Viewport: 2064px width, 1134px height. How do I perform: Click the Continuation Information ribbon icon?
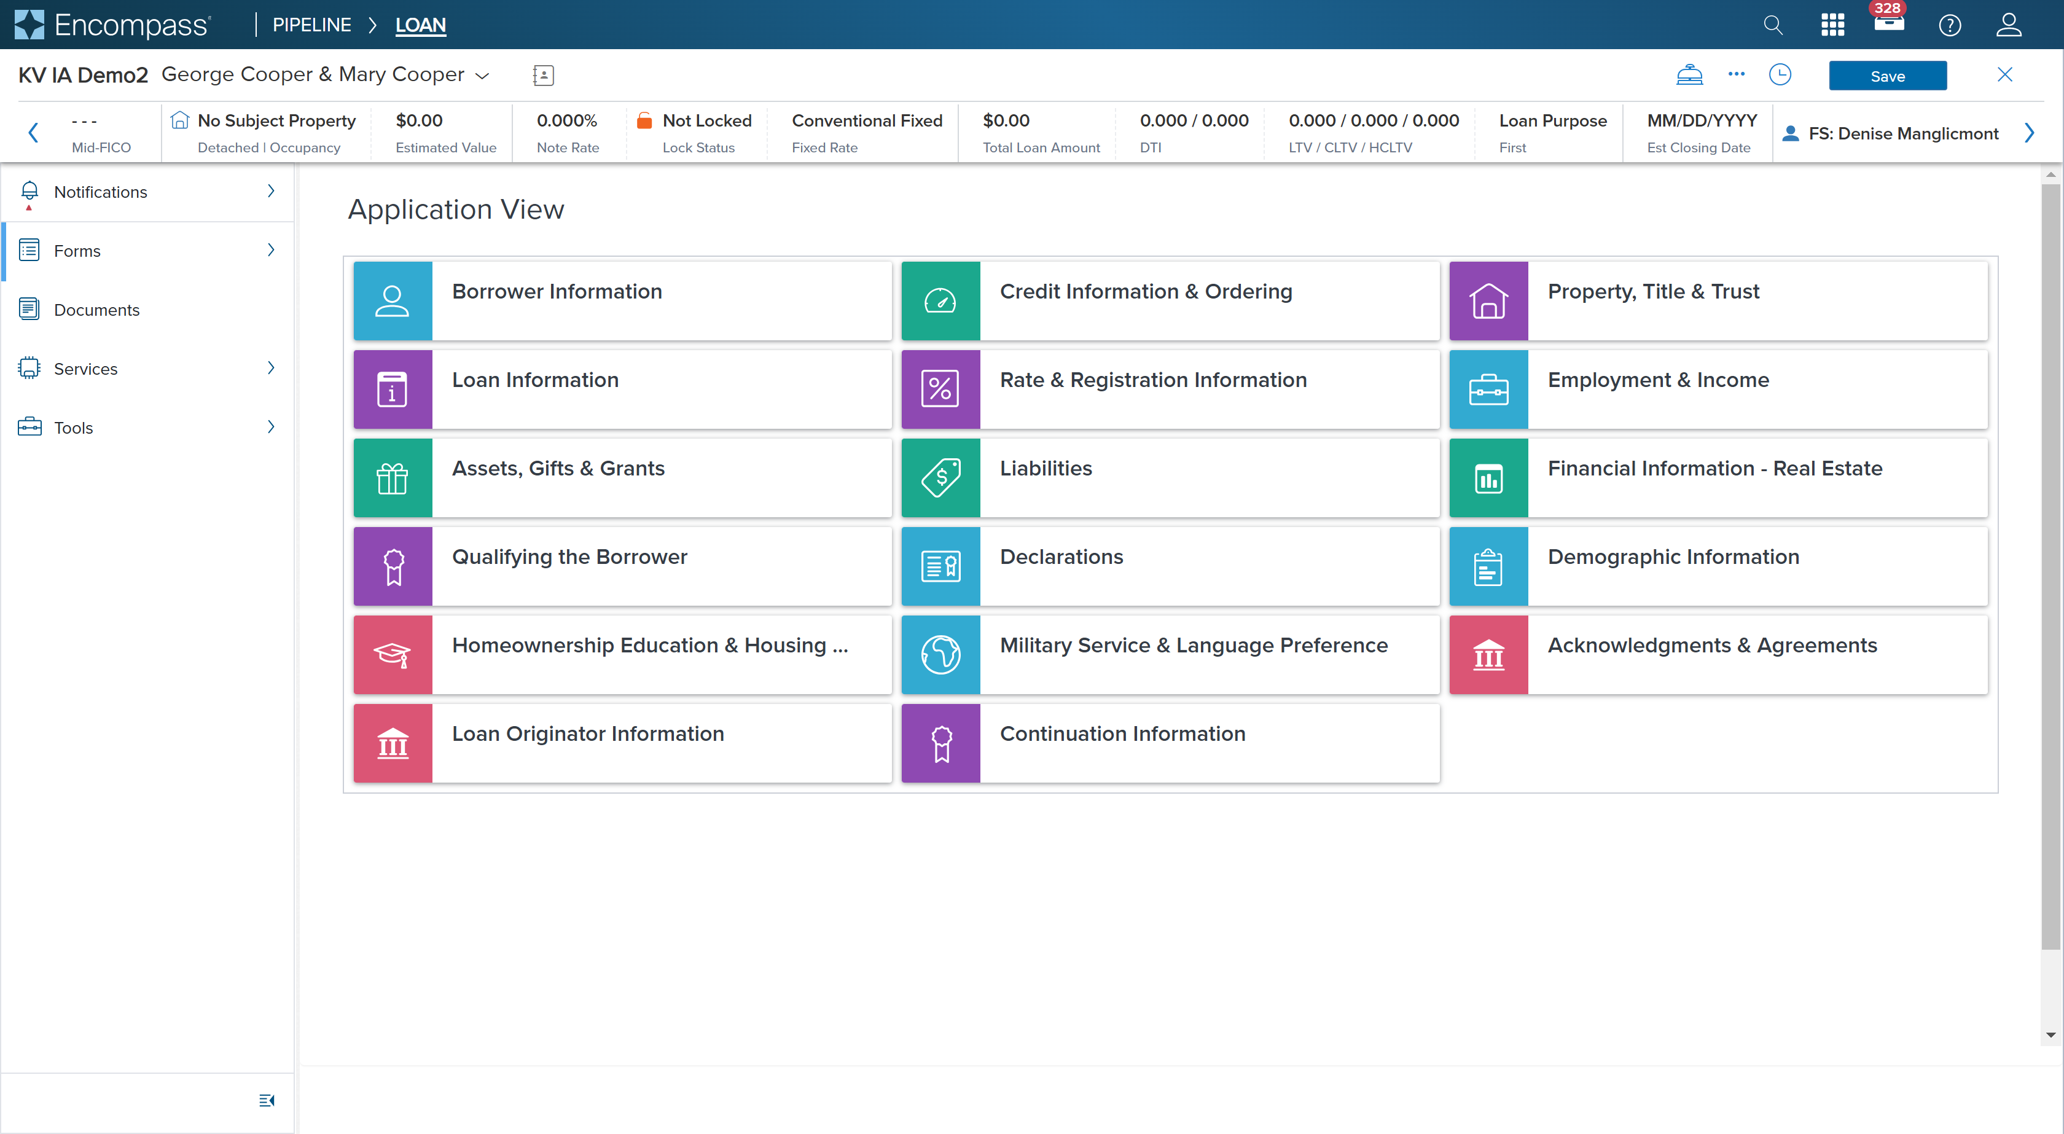tap(940, 744)
